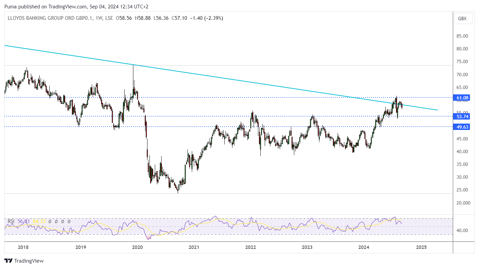Click the 2018 label on time axis
Screen dimensions: 479x268
(23, 247)
